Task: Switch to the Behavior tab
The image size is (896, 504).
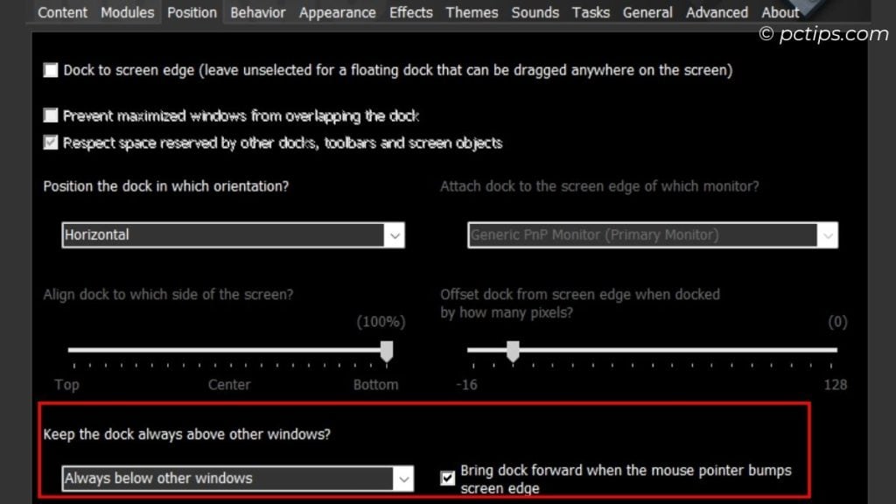Action: click(257, 12)
